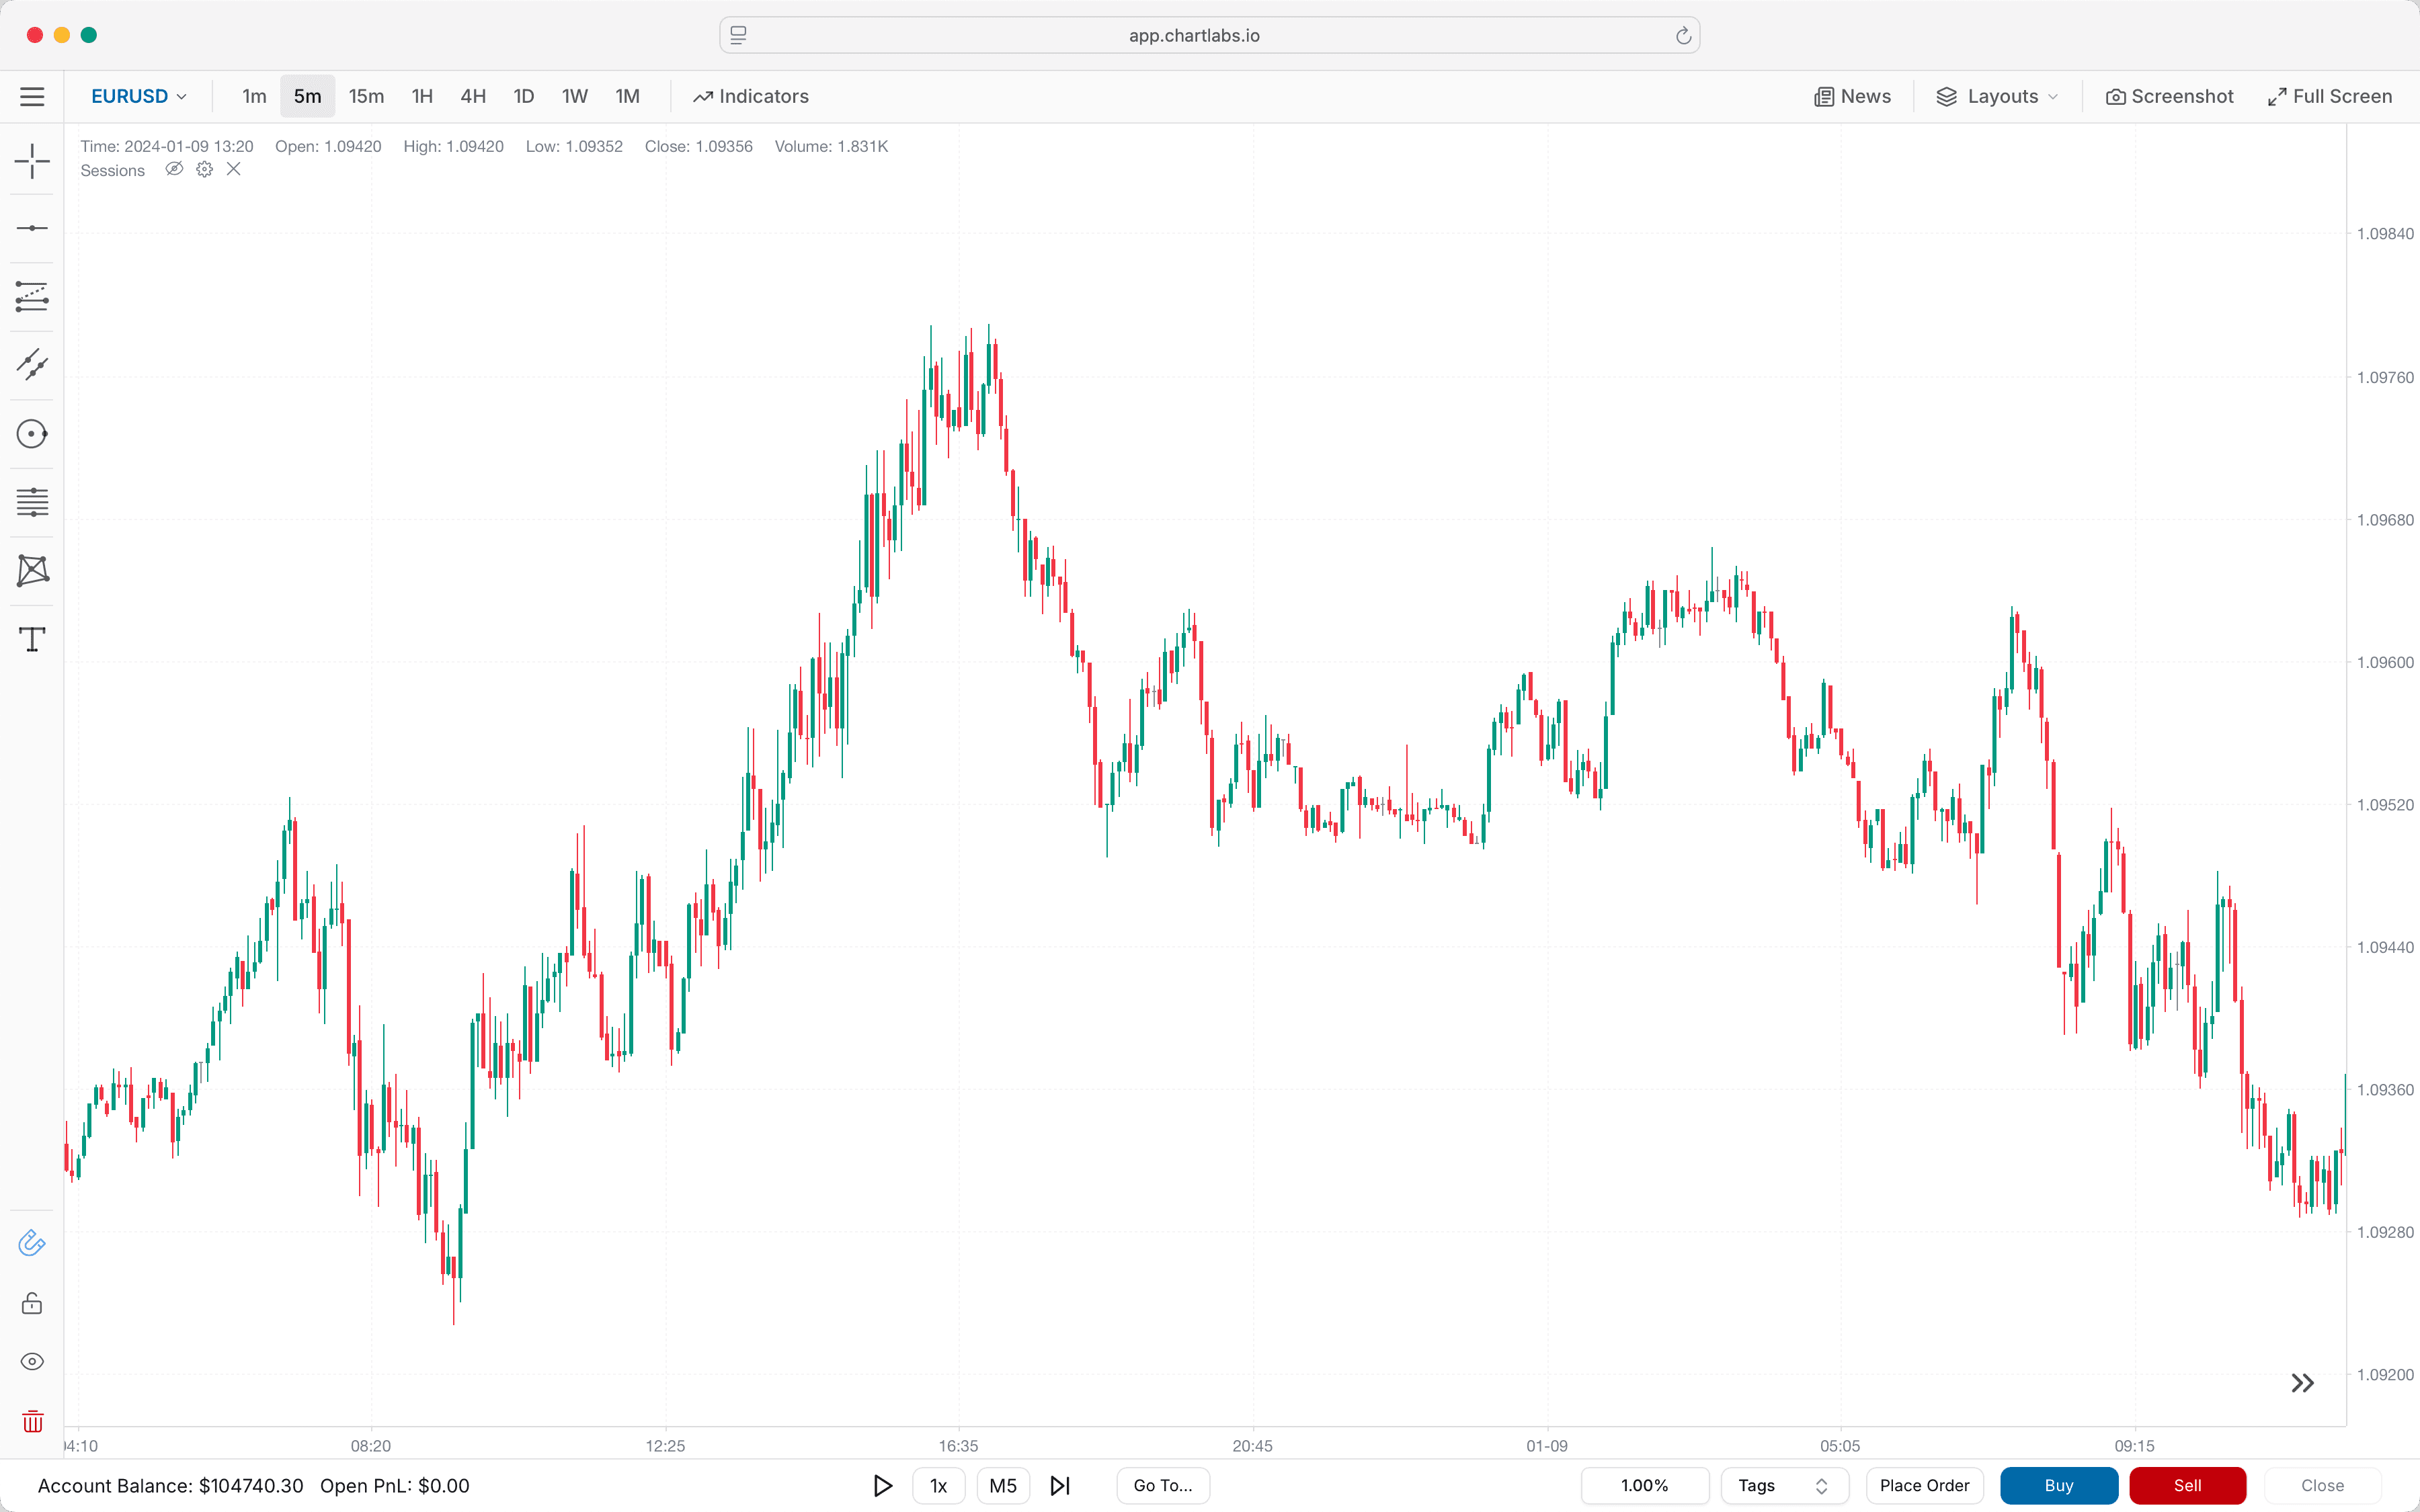2420x1512 pixels.
Task: Click the blue Buy button
Action: [x=2058, y=1485]
